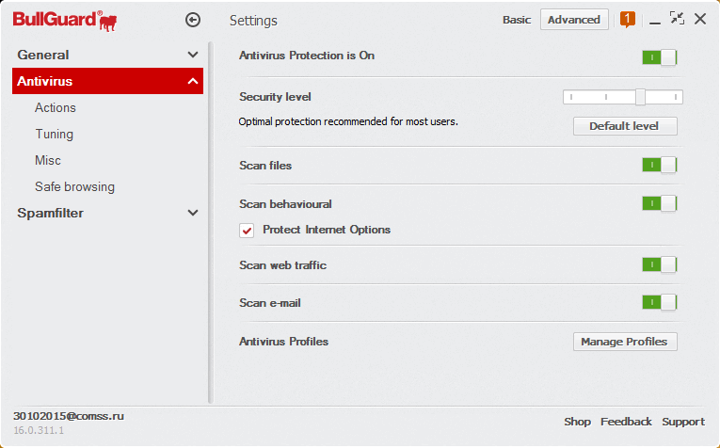Expand the Spamfilter section chevron
720x448 pixels.
[193, 213]
